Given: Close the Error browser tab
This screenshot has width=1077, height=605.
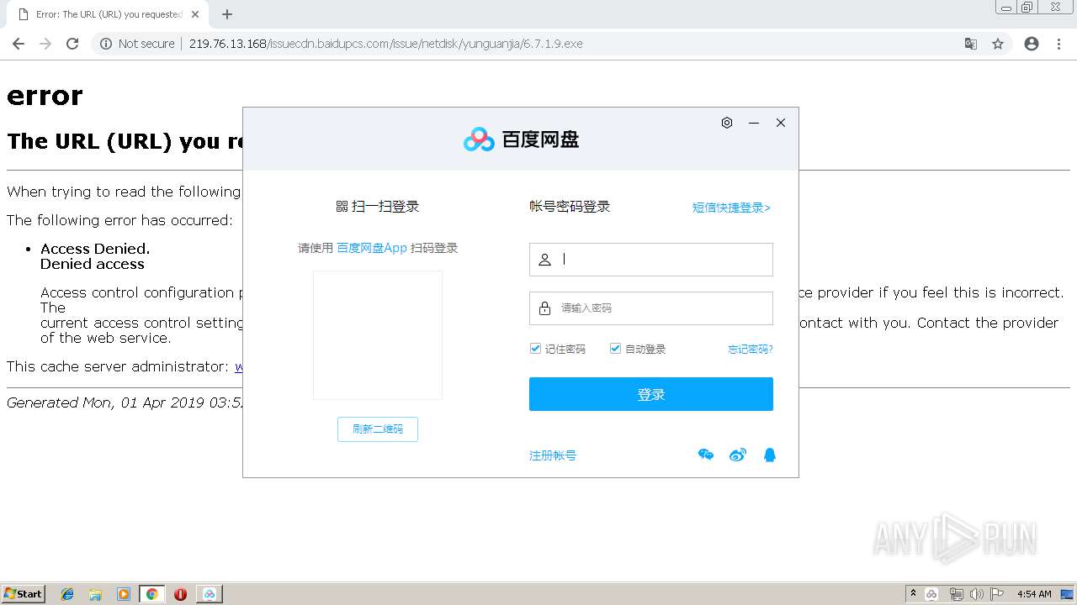Looking at the screenshot, I should pyautogui.click(x=195, y=14).
